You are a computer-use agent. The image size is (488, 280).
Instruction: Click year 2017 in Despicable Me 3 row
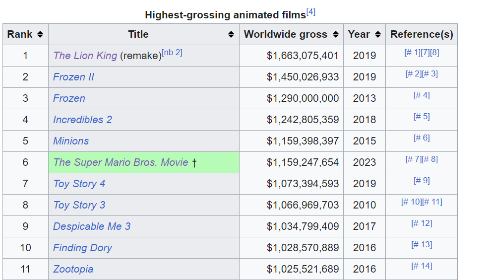pyautogui.click(x=365, y=226)
